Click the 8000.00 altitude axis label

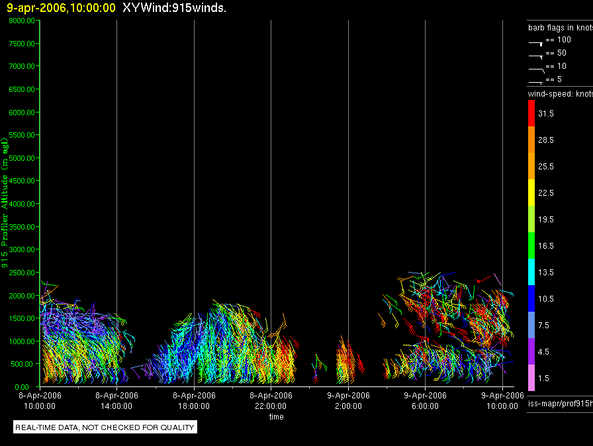point(23,21)
